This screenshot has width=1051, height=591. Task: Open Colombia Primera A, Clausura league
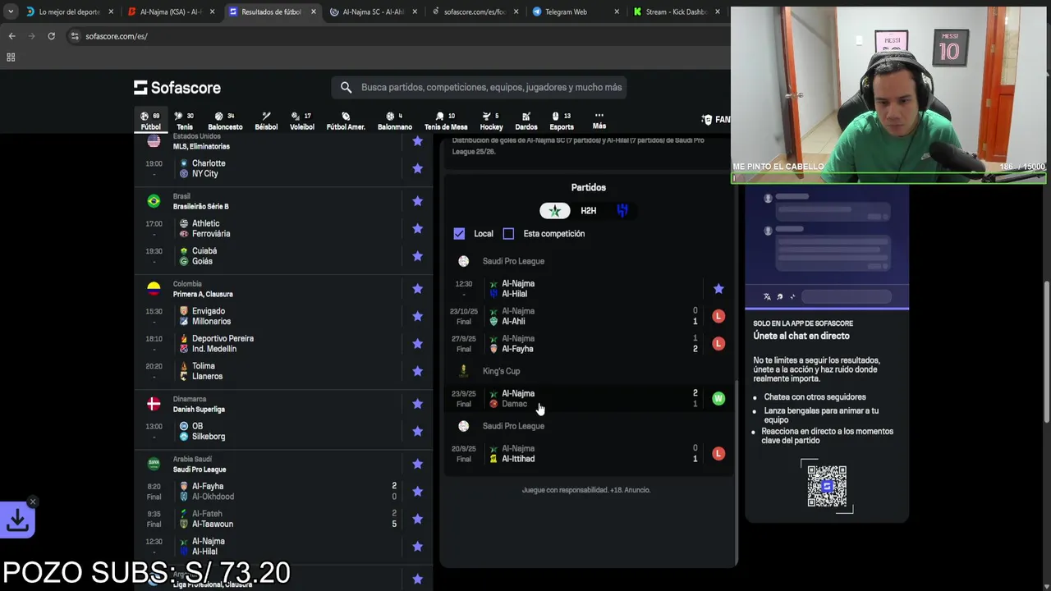[203, 294]
